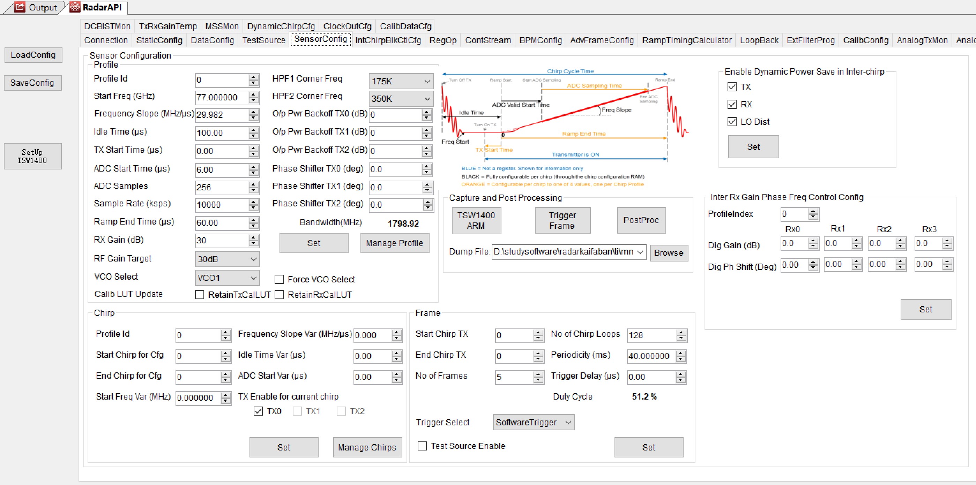Increase RX Gain (dB) spinner up arrow
976x485 pixels.
pyautogui.click(x=253, y=237)
